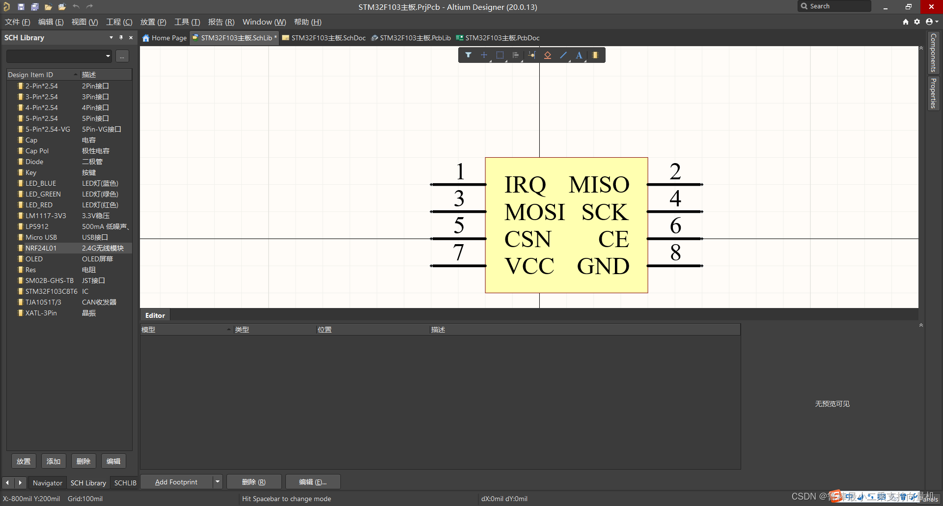Click the Altium logo icon in title bar
Image resolution: width=943 pixels, height=506 pixels.
(x=6, y=7)
